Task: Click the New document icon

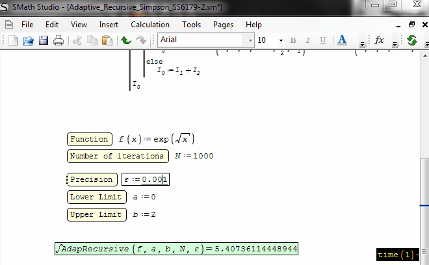Action: pos(14,40)
